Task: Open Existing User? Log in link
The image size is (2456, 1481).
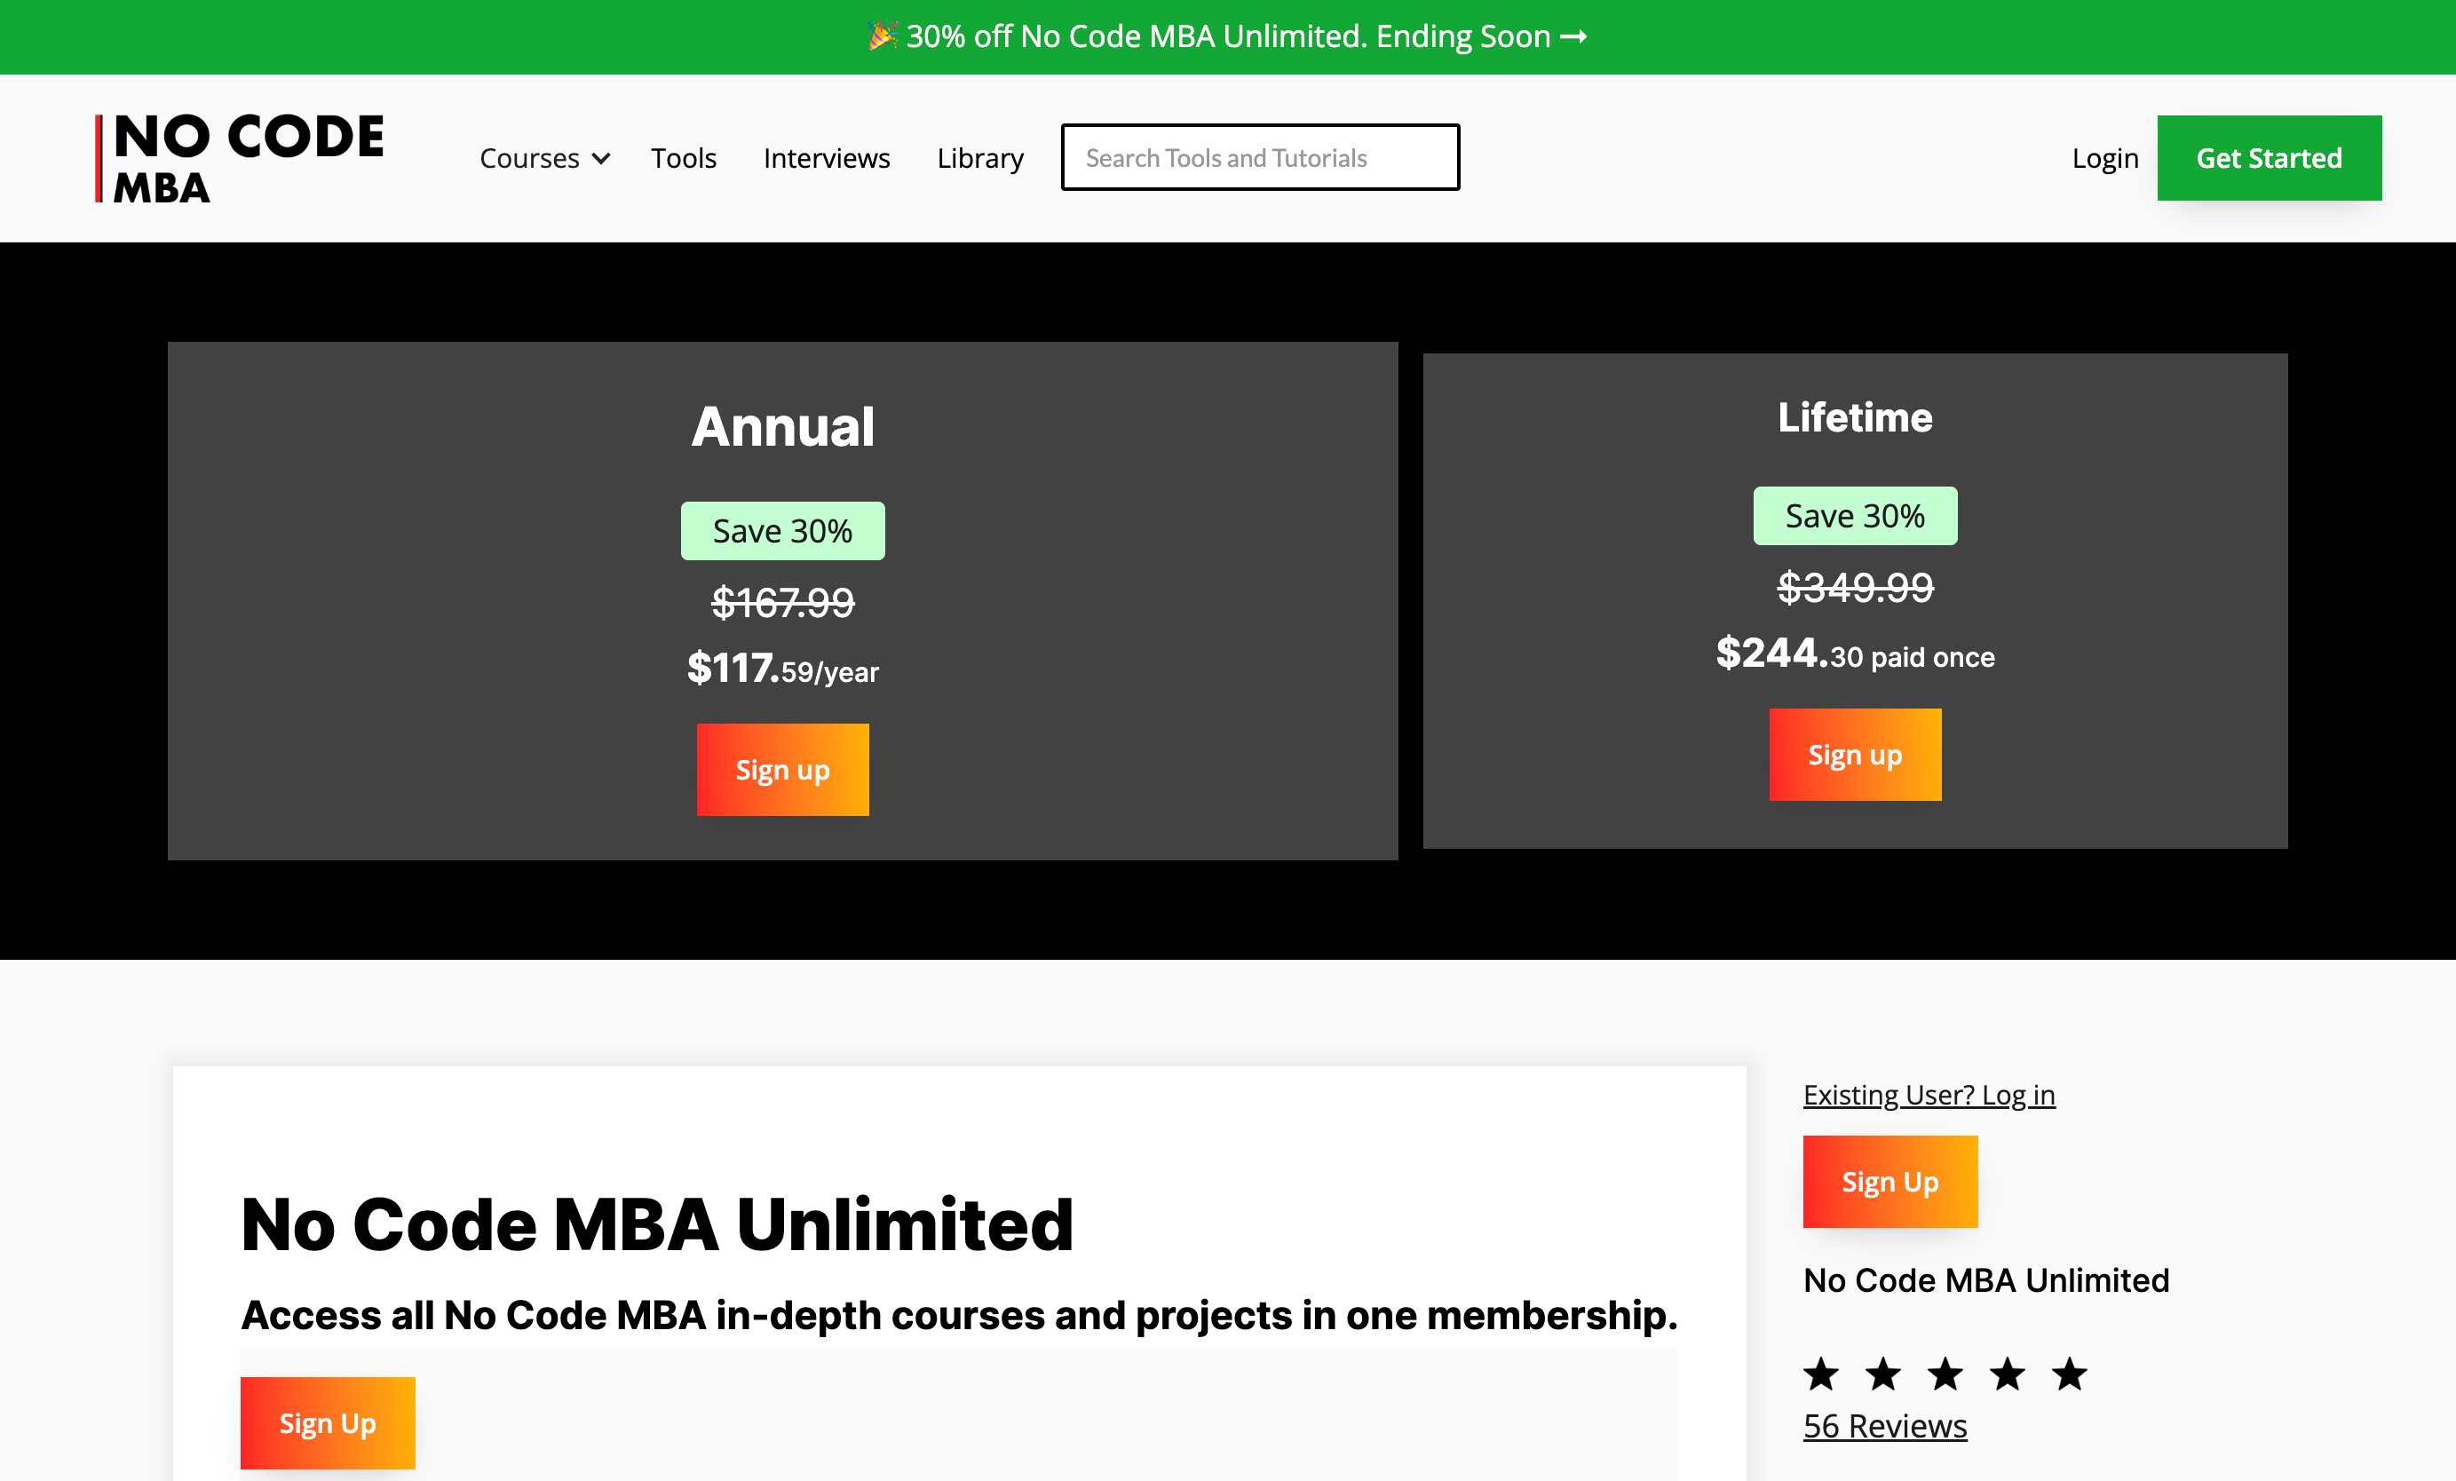Action: point(1928,1094)
